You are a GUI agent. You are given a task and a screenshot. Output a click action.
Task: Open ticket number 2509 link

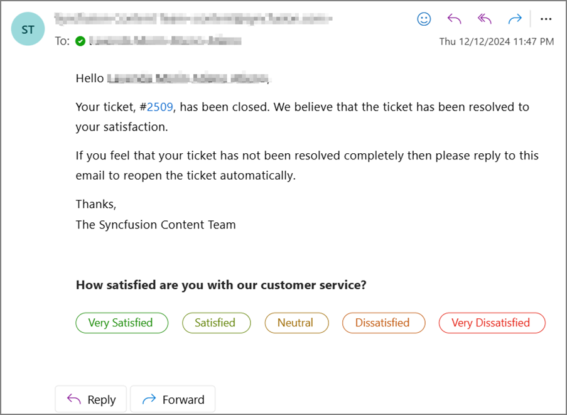tap(160, 107)
